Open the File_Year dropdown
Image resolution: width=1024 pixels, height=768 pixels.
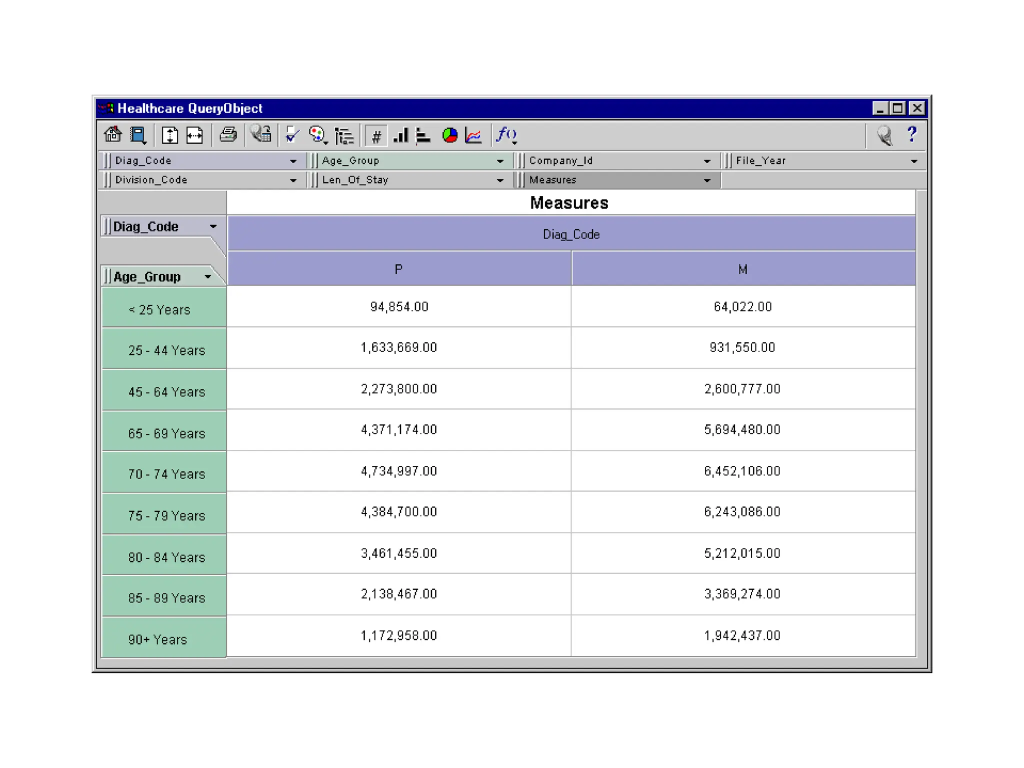click(913, 161)
